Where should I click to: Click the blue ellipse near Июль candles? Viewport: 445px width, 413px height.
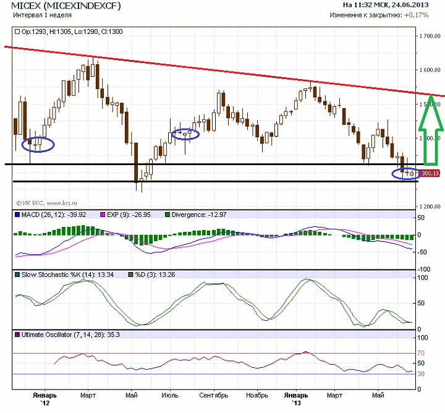(185, 133)
